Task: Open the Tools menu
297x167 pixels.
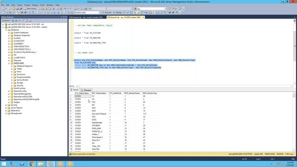Action: pyautogui.click(x=42, y=5)
